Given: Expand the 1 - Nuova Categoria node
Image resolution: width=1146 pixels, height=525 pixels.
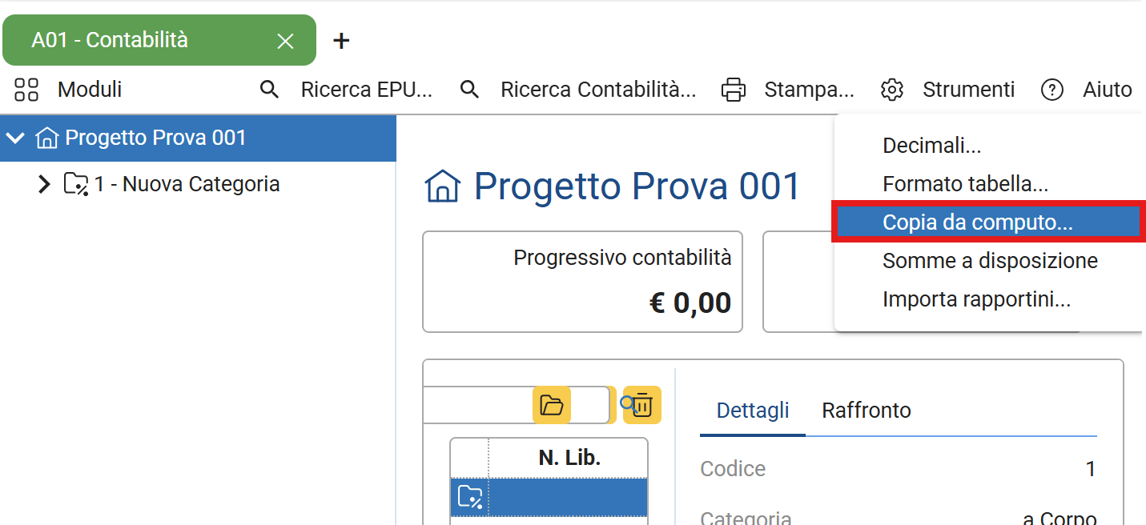Looking at the screenshot, I should coord(44,185).
